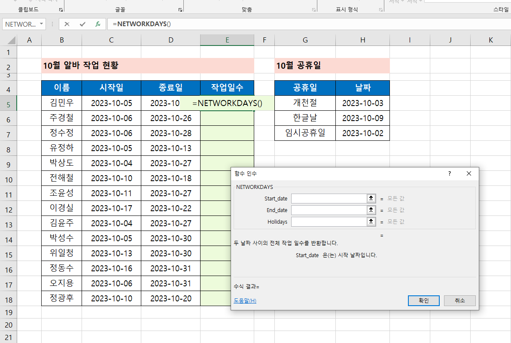Select column D header

(x=171, y=40)
